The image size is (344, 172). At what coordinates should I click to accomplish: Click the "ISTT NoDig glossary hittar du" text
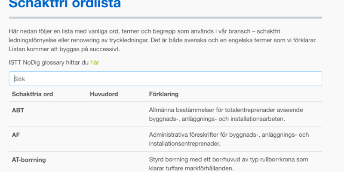coord(49,63)
